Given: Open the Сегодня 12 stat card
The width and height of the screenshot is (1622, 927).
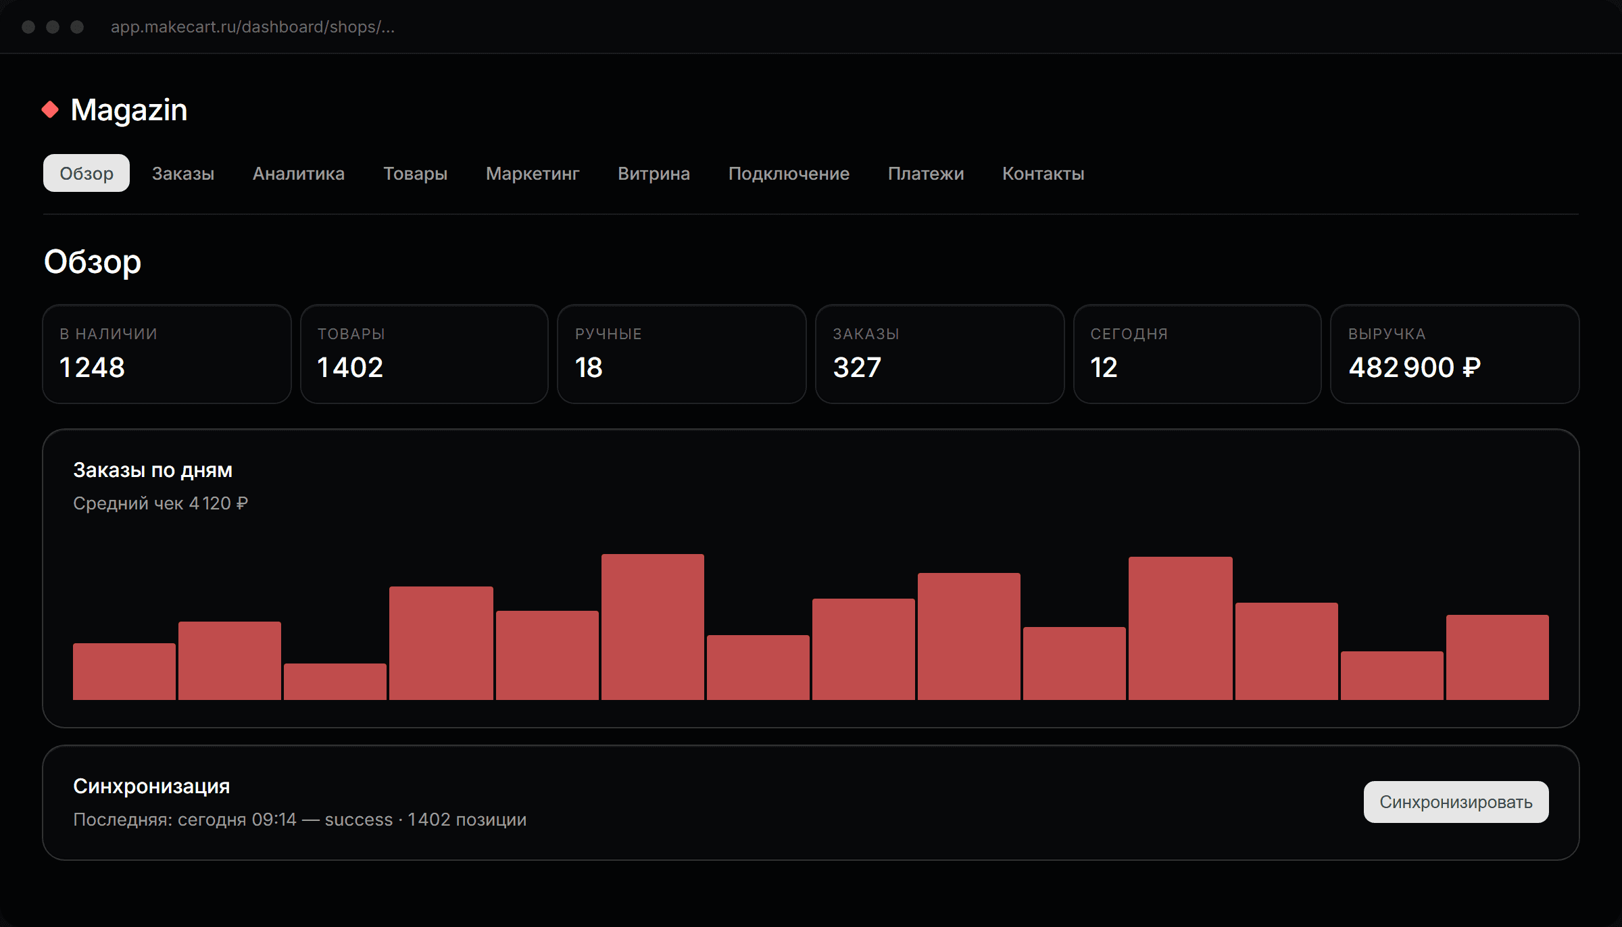Looking at the screenshot, I should [x=1198, y=354].
